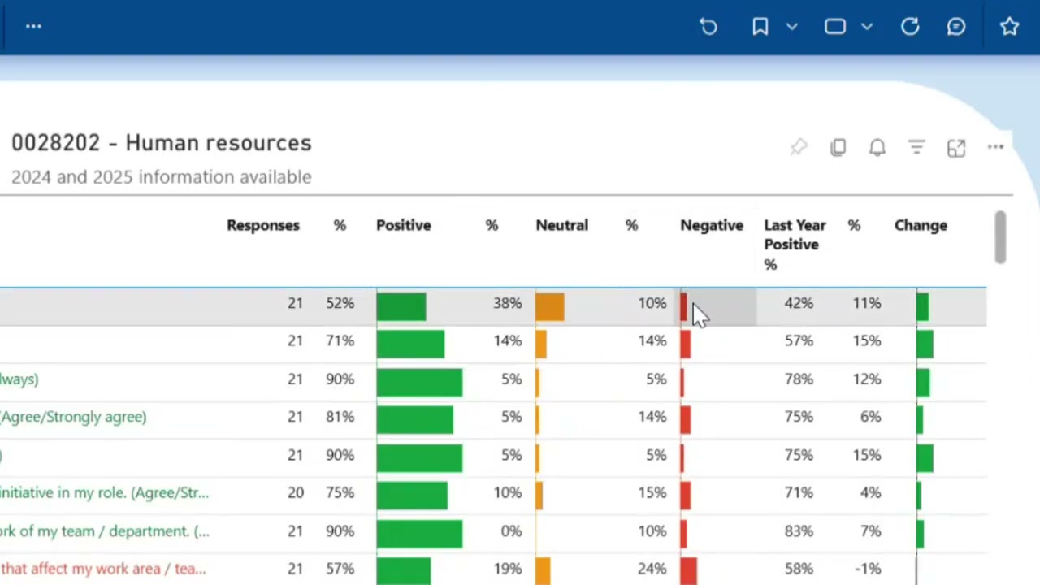This screenshot has height=585, width=1040.
Task: Click the 'ork of my team / department' row
Action: [104, 531]
